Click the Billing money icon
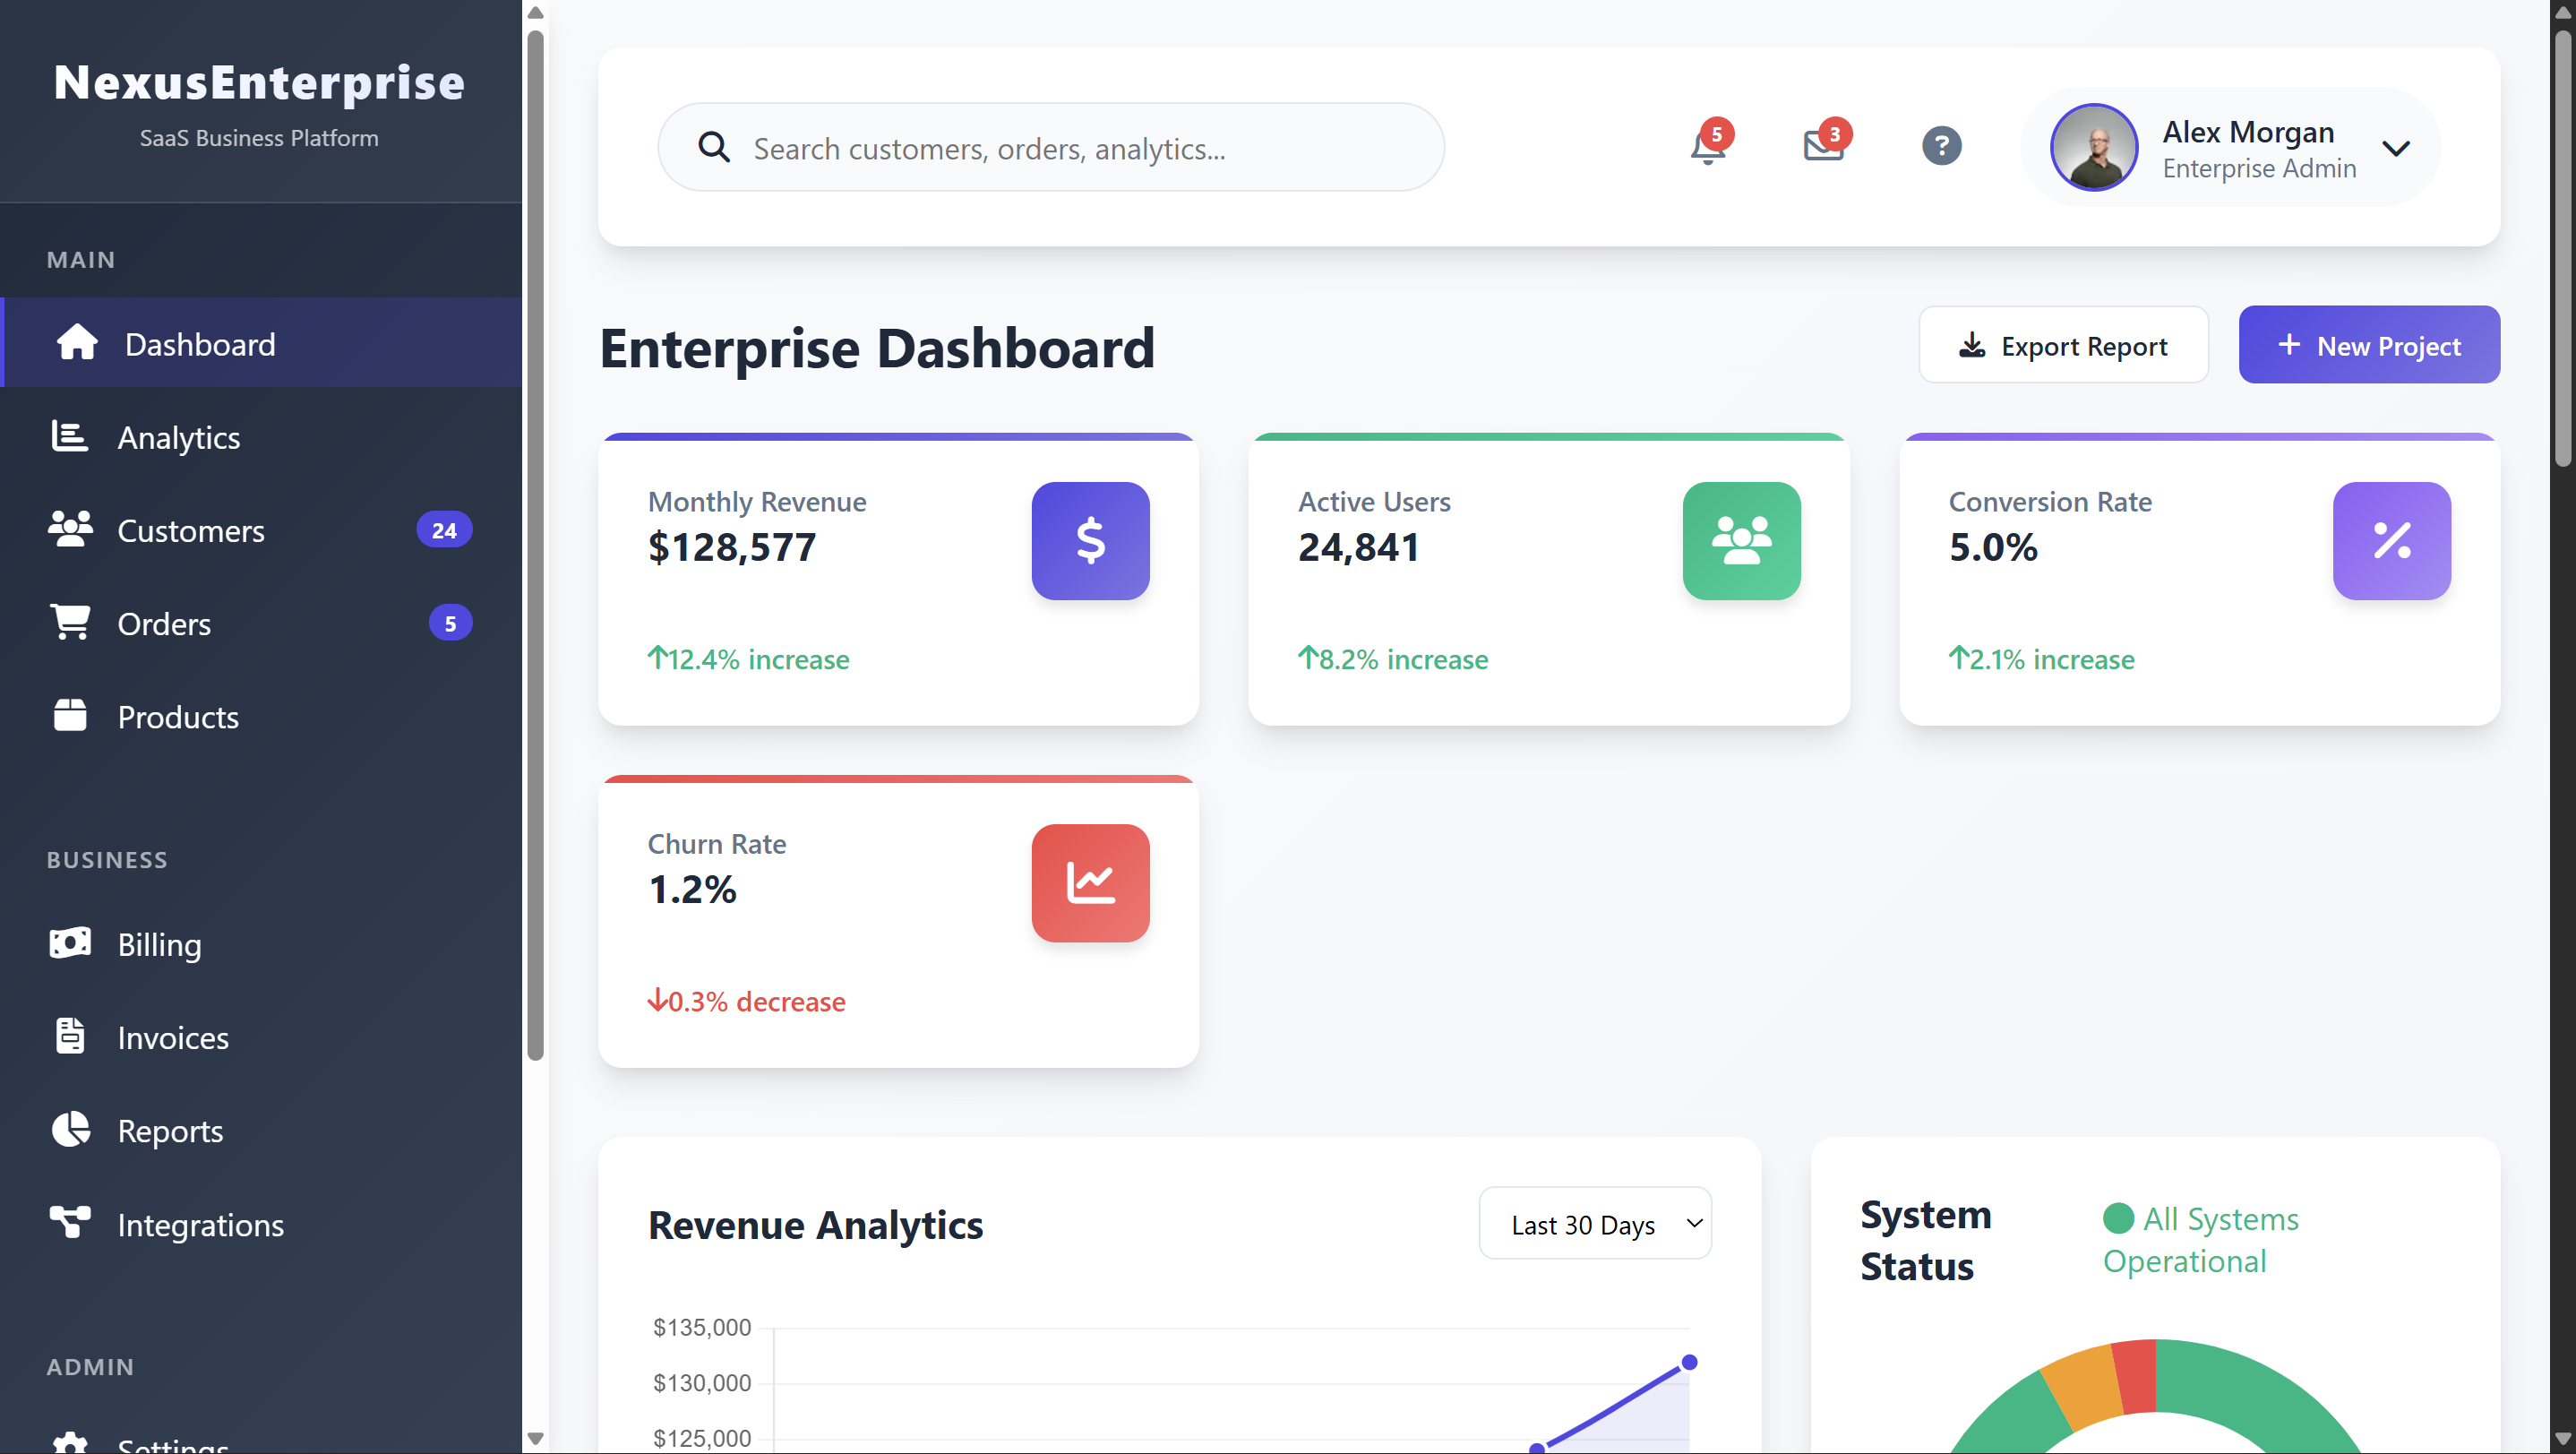The image size is (2576, 1454). [69, 943]
